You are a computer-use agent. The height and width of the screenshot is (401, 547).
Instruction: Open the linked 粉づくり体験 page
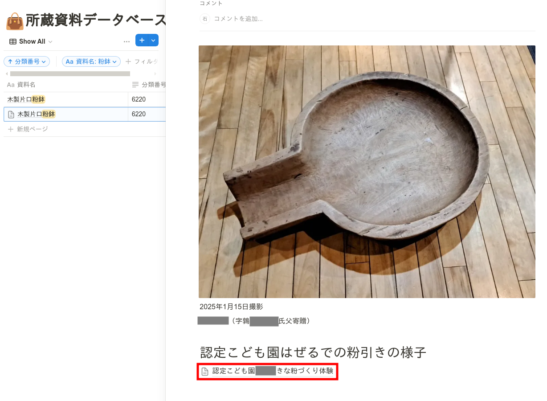click(x=268, y=371)
